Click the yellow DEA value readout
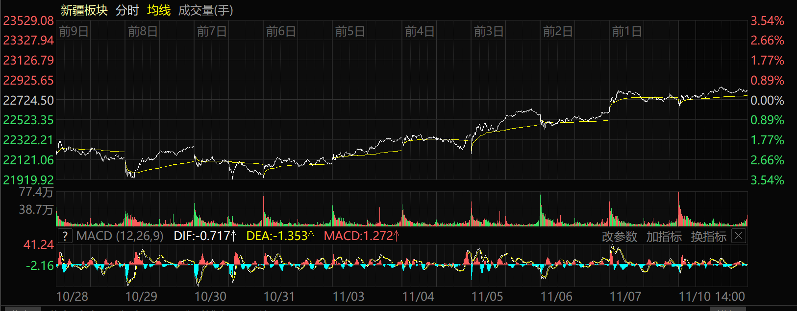Viewport: 797px width, 311px height. pos(279,236)
